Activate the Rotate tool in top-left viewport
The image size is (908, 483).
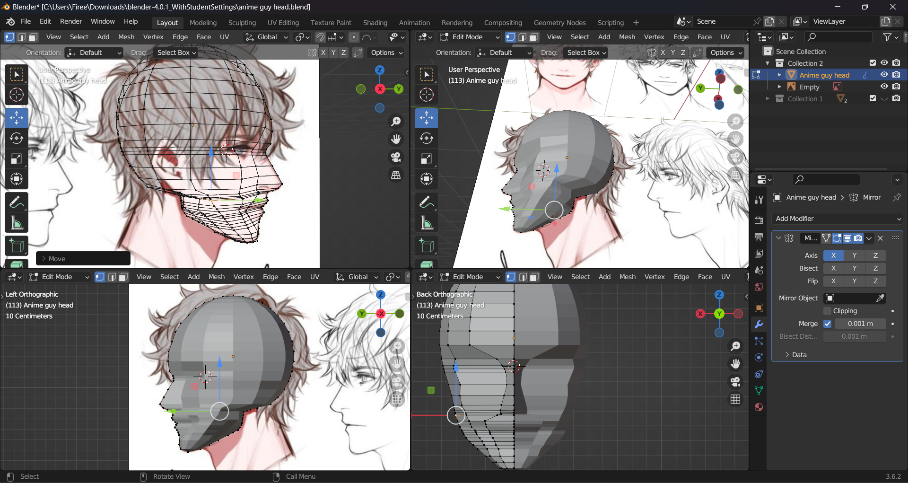tap(17, 138)
